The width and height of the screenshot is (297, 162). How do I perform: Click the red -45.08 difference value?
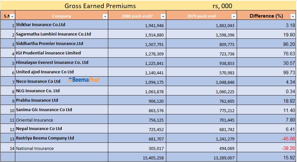coord(288,139)
